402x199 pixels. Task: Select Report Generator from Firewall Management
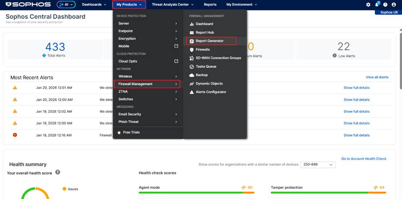(x=211, y=41)
